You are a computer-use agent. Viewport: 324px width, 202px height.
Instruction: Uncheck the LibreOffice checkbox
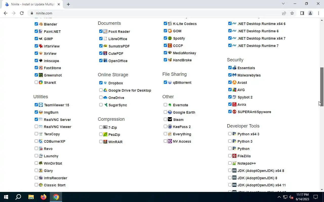point(101,39)
